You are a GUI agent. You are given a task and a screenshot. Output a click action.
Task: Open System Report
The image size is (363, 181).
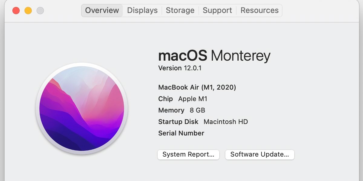[x=188, y=155]
